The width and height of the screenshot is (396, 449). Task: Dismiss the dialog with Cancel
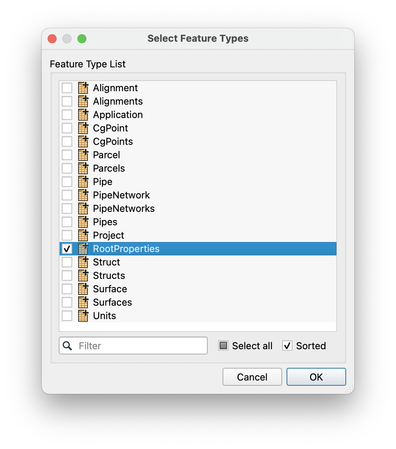tap(252, 377)
